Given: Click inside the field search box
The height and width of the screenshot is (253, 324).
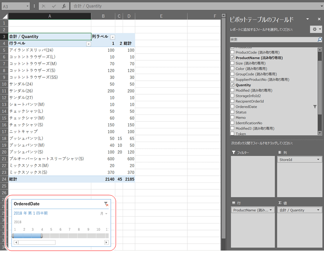Looking at the screenshot, I should 273,40.
